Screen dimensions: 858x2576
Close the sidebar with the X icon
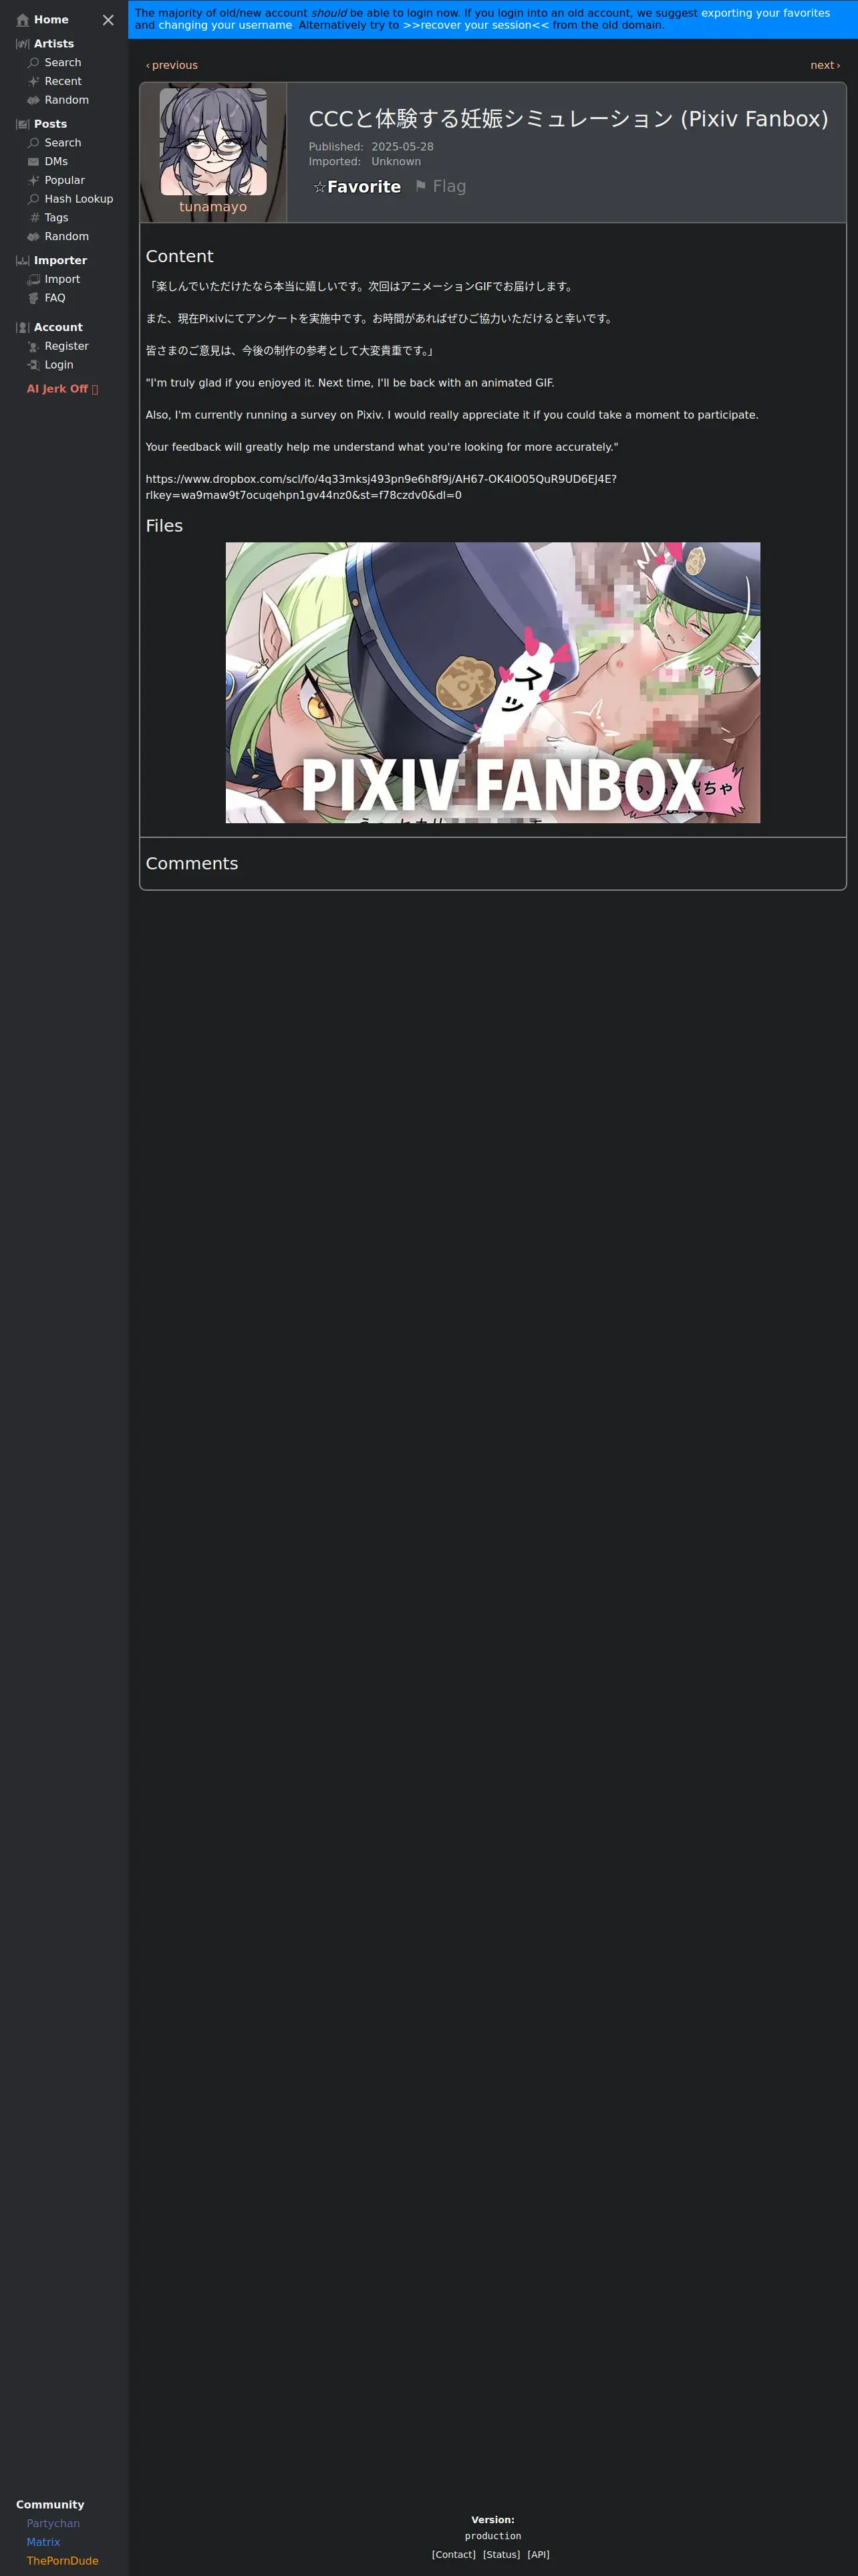(108, 20)
